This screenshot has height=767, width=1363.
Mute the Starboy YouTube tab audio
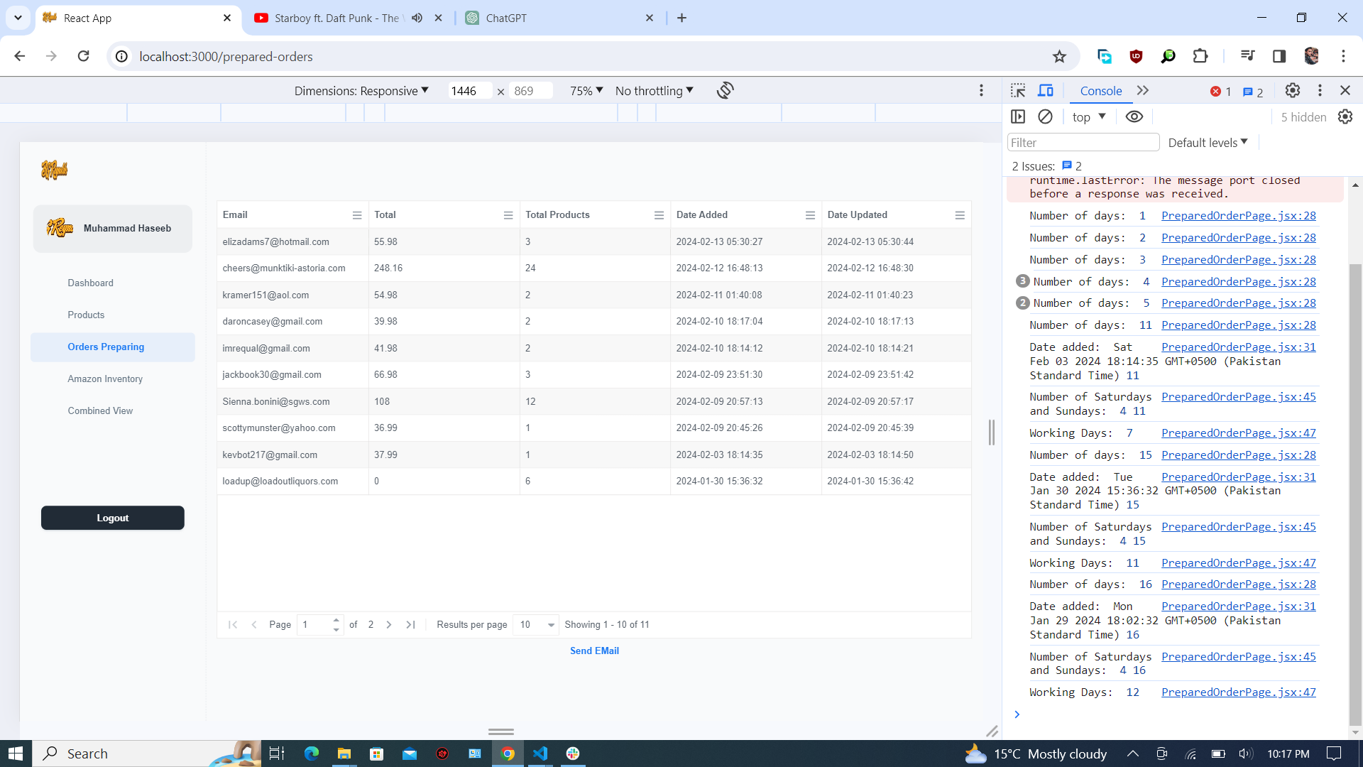point(417,18)
